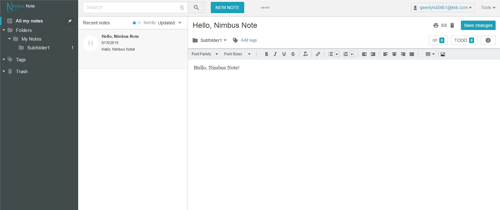The image size is (500, 210).
Task: Show note info details
Action: point(488,40)
